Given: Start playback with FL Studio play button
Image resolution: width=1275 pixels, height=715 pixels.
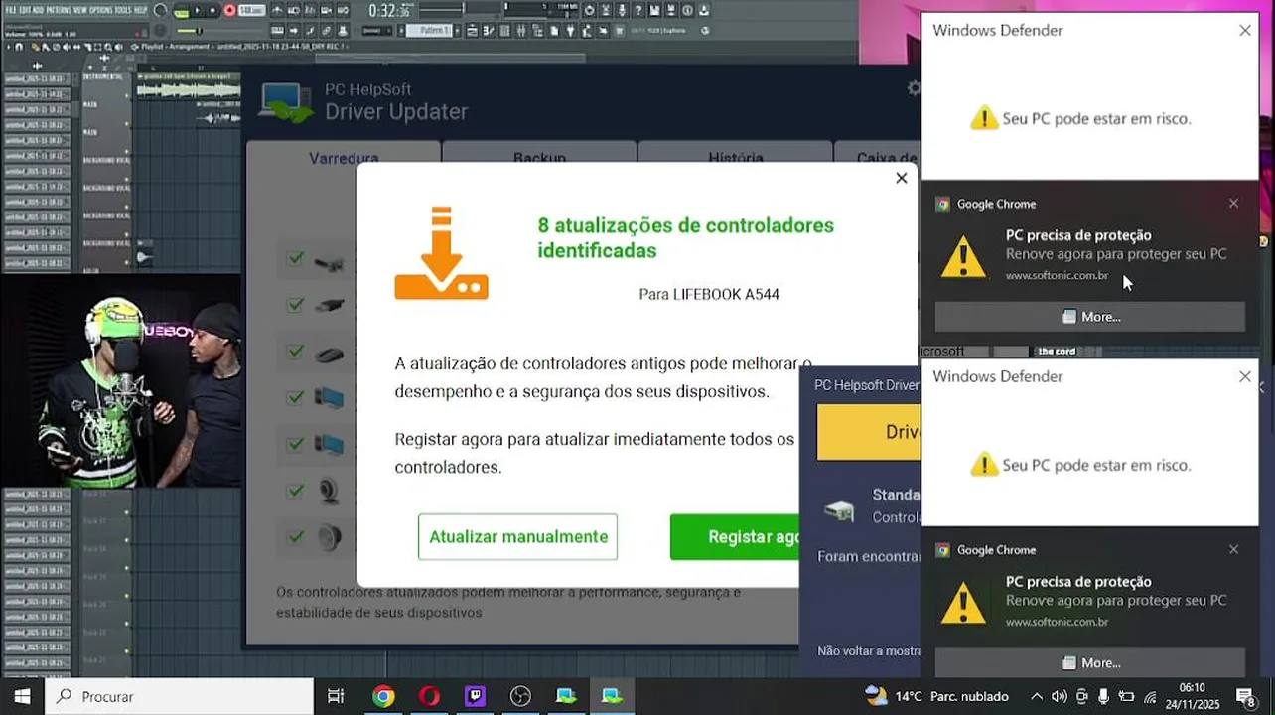Looking at the screenshot, I should pos(198,10).
